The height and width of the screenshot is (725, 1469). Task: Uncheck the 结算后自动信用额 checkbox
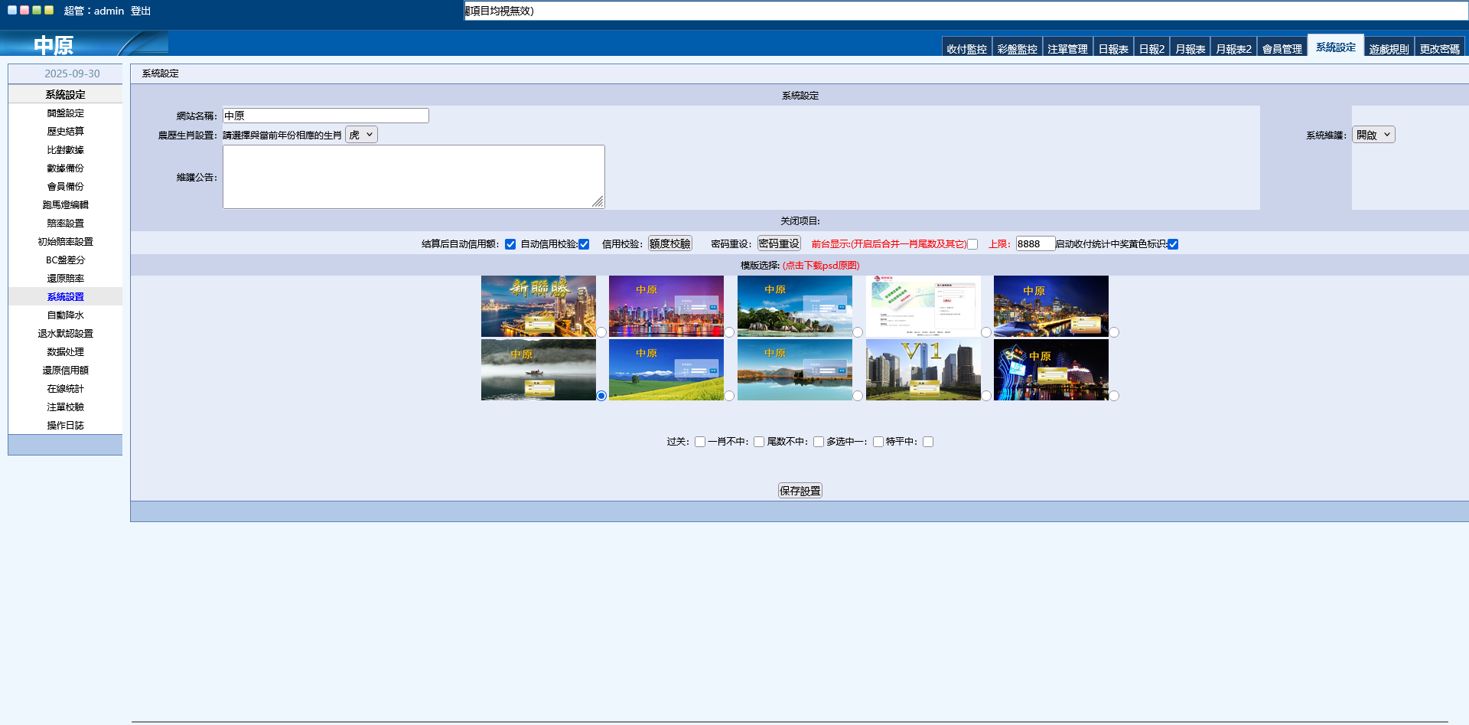(x=510, y=244)
